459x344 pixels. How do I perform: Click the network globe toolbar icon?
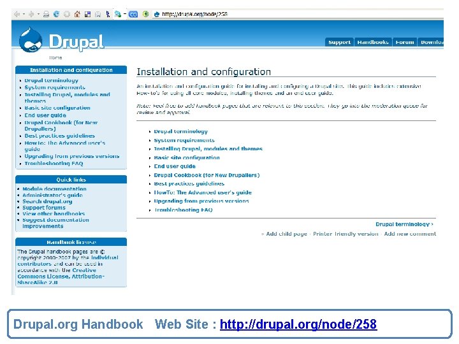(x=118, y=14)
